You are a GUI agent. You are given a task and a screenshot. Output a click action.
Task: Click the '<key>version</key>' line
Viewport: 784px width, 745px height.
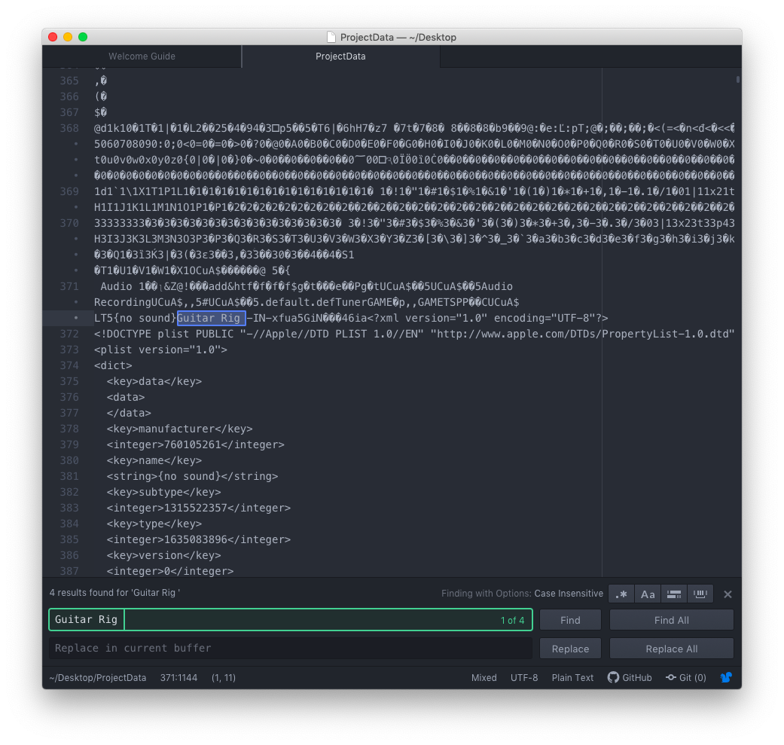[163, 555]
